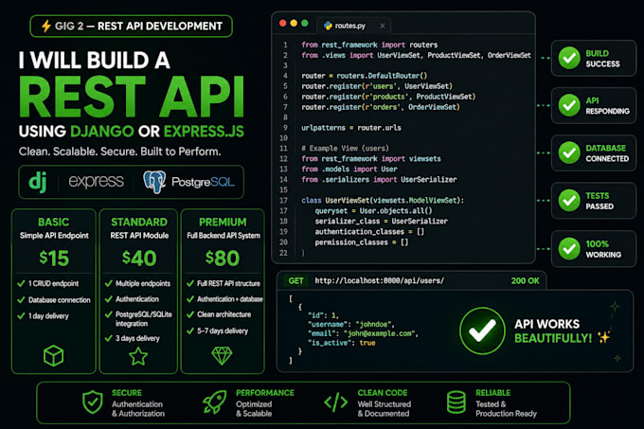644x429 pixels.
Task: Click the PostgreSQL elephant logo
Action: (154, 182)
